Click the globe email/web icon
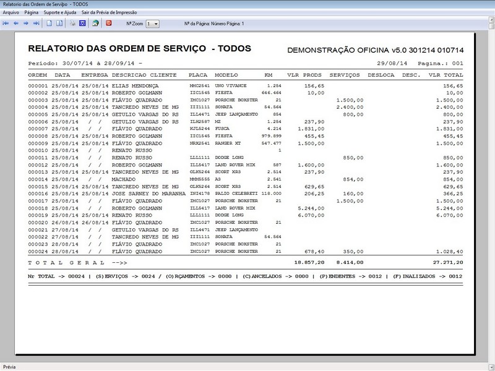Image resolution: width=495 pixels, height=371 pixels. coord(95,23)
